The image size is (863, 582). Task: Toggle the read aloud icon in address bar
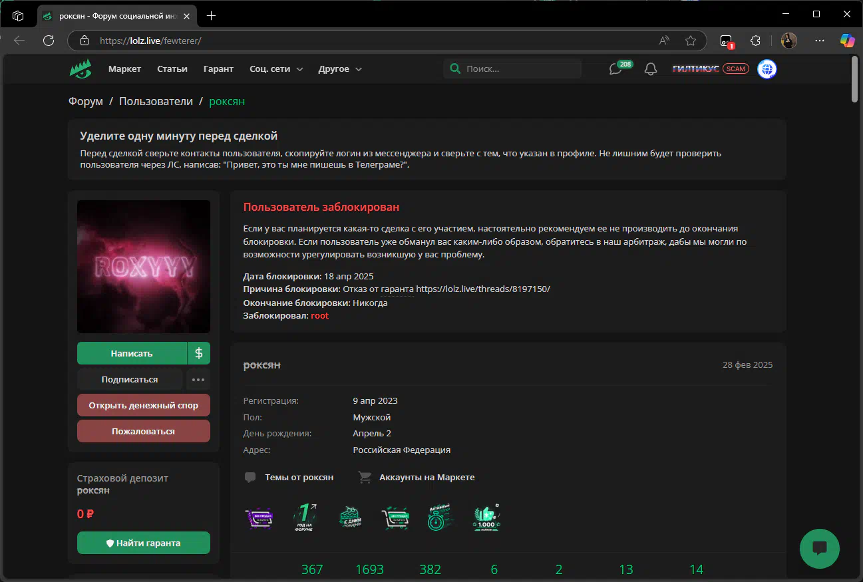click(x=664, y=41)
